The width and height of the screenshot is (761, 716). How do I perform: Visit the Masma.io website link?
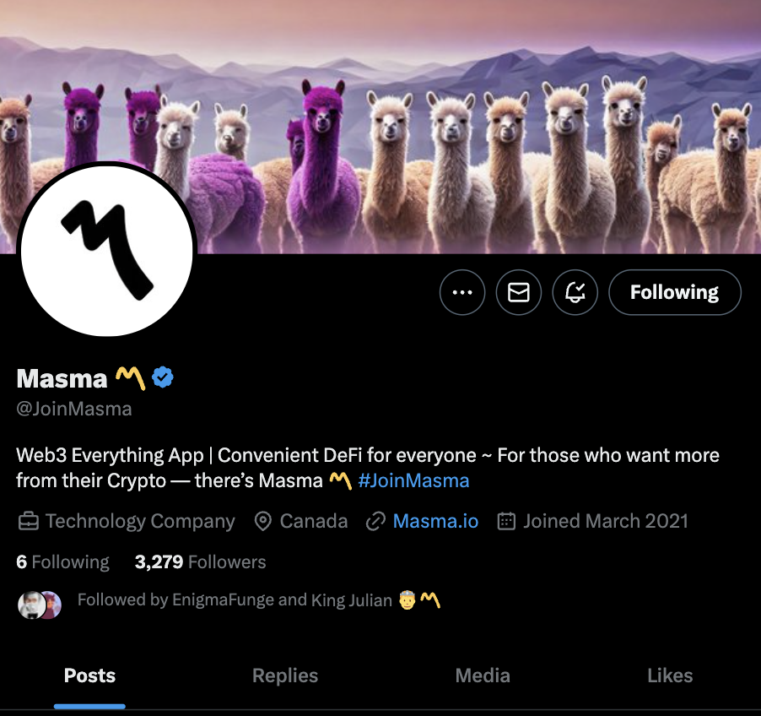[x=435, y=521]
